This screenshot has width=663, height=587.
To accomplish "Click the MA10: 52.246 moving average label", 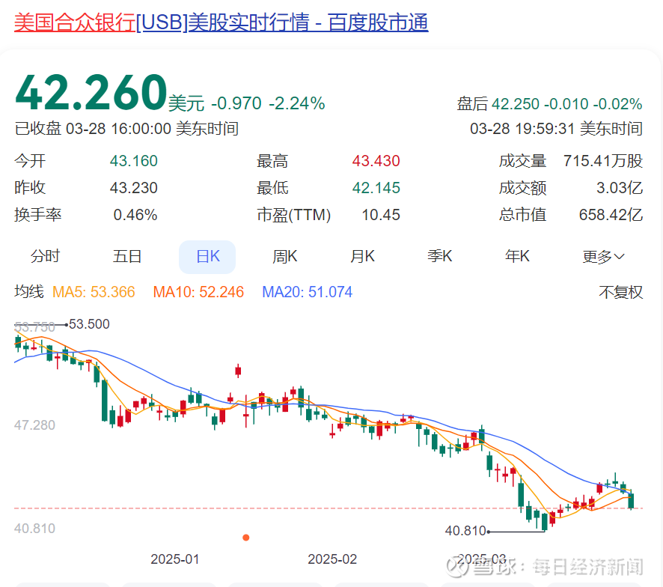I will (x=198, y=292).
